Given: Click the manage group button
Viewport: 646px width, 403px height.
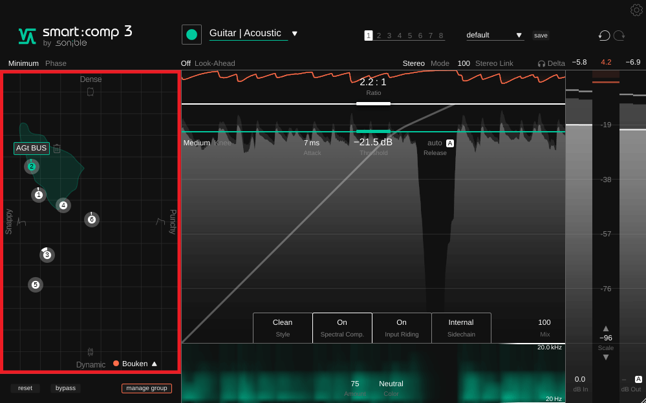Looking at the screenshot, I should [x=147, y=388].
